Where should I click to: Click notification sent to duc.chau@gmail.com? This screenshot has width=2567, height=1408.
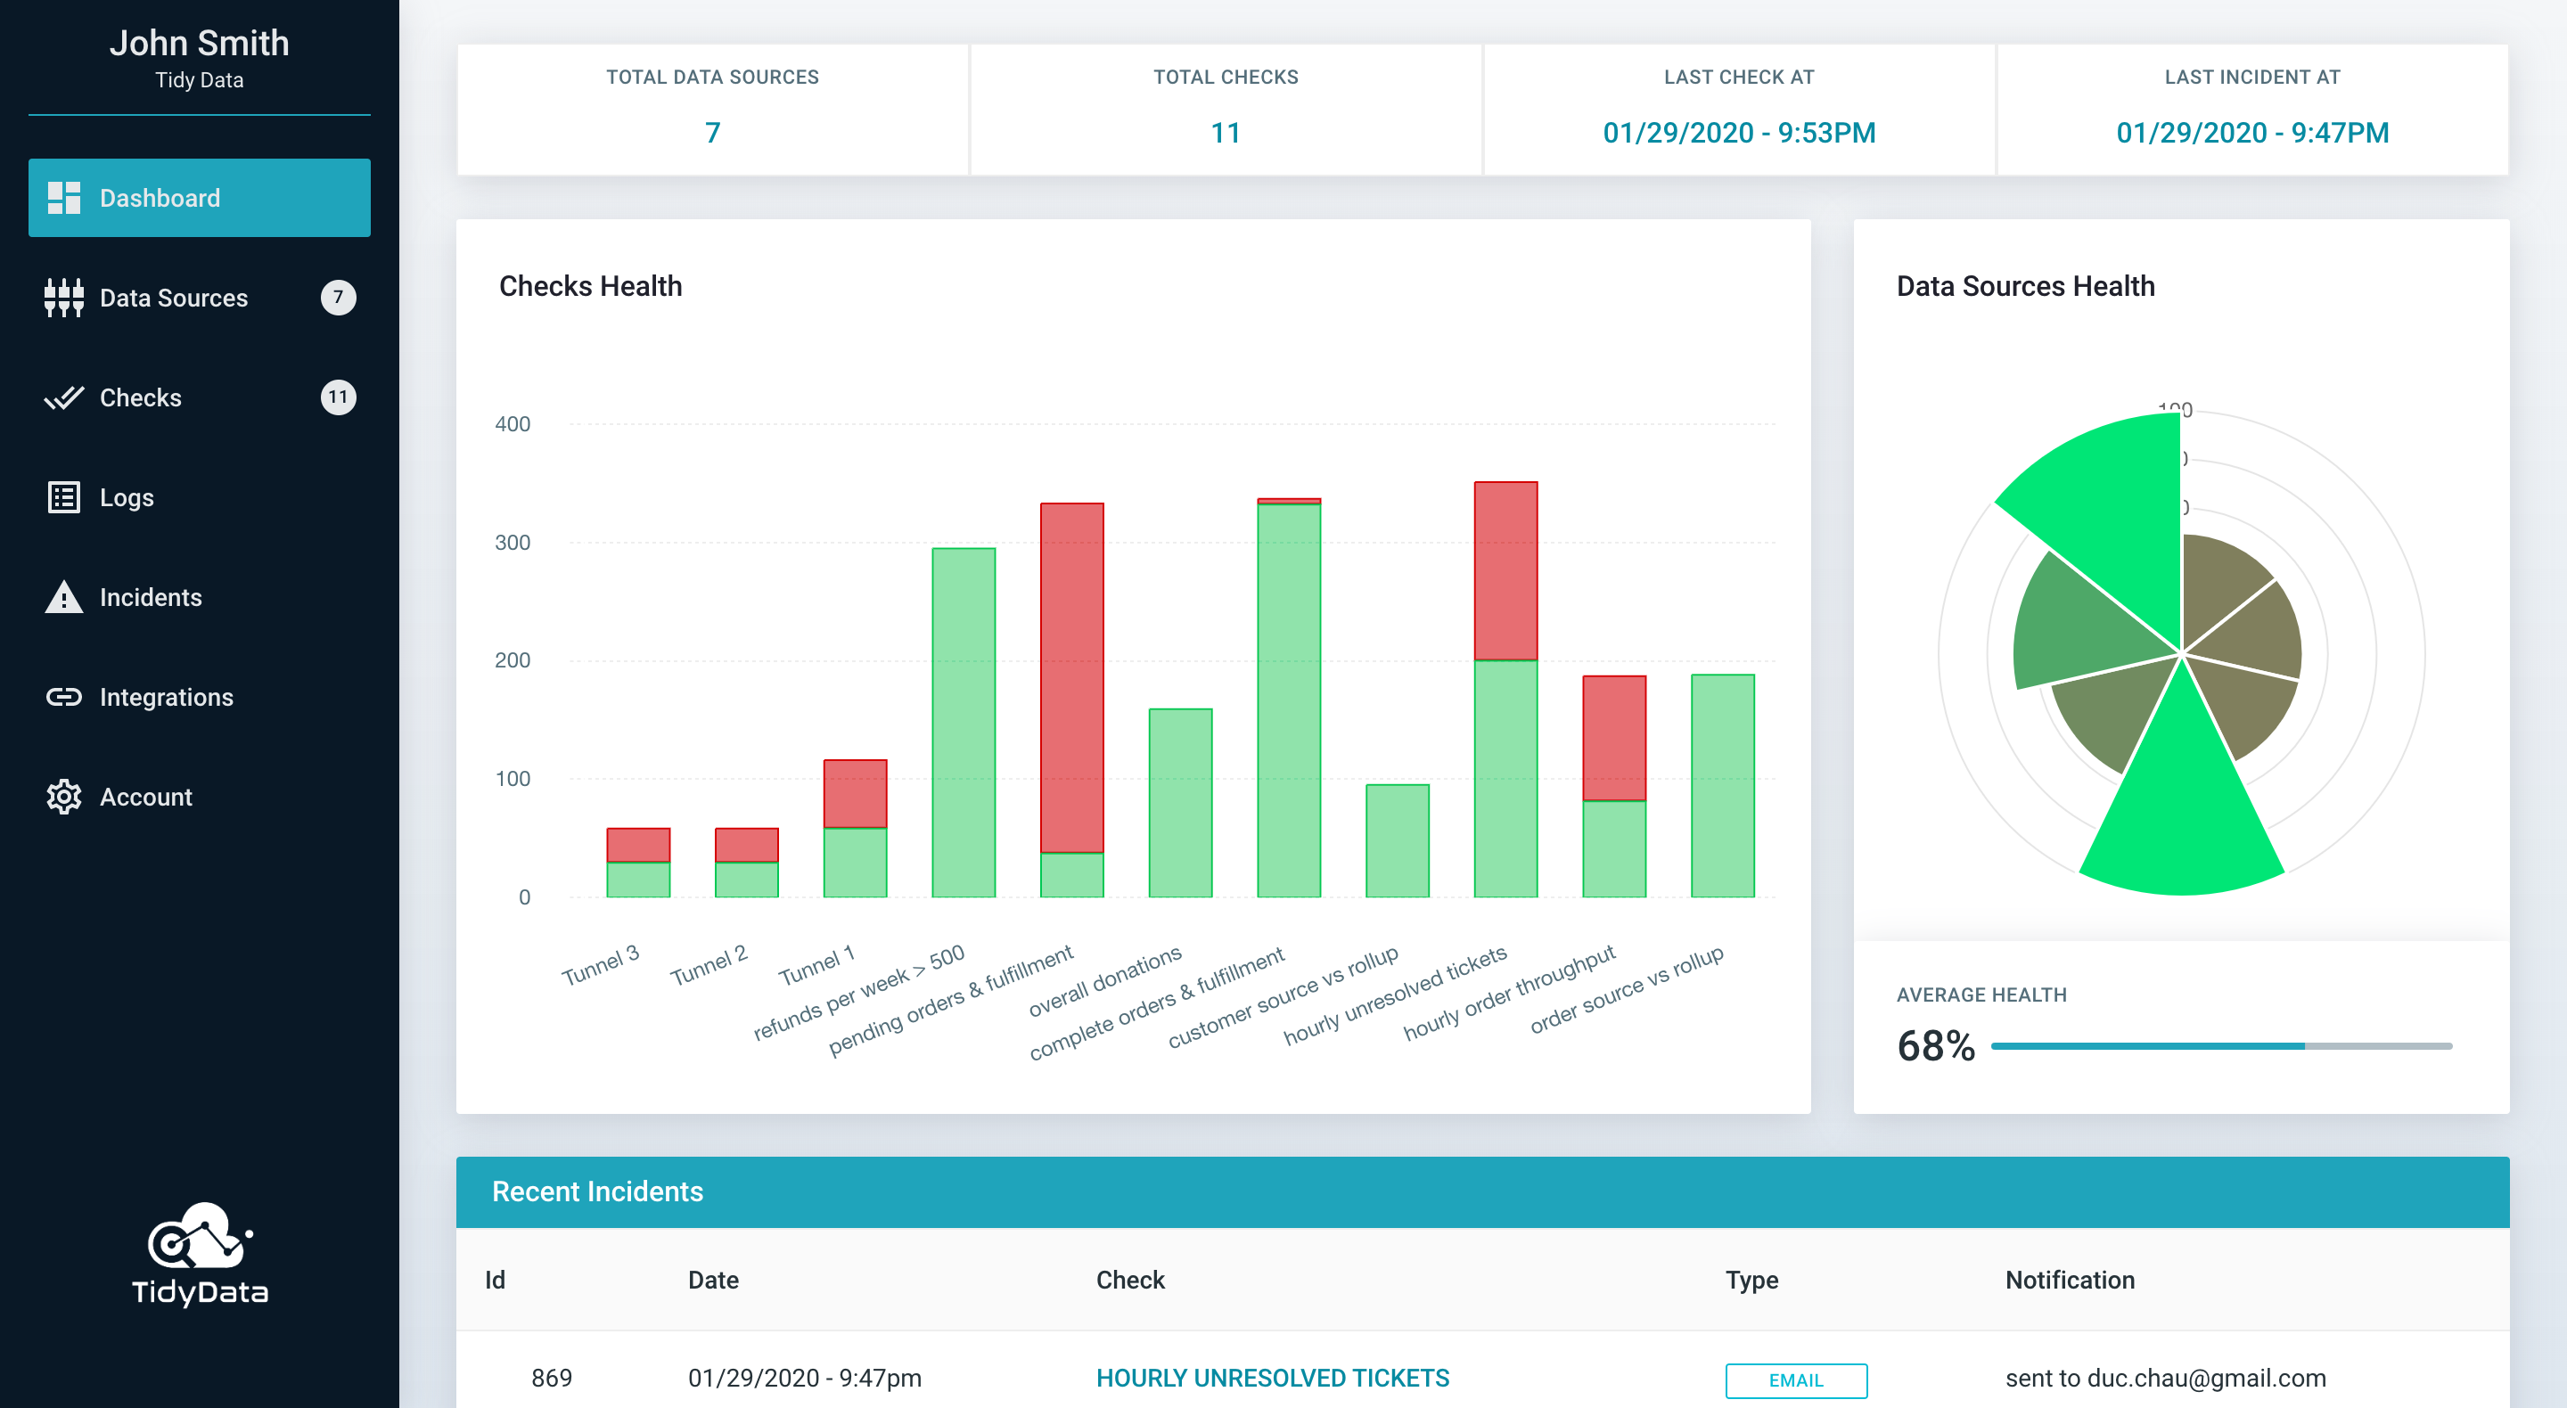click(x=2165, y=1377)
